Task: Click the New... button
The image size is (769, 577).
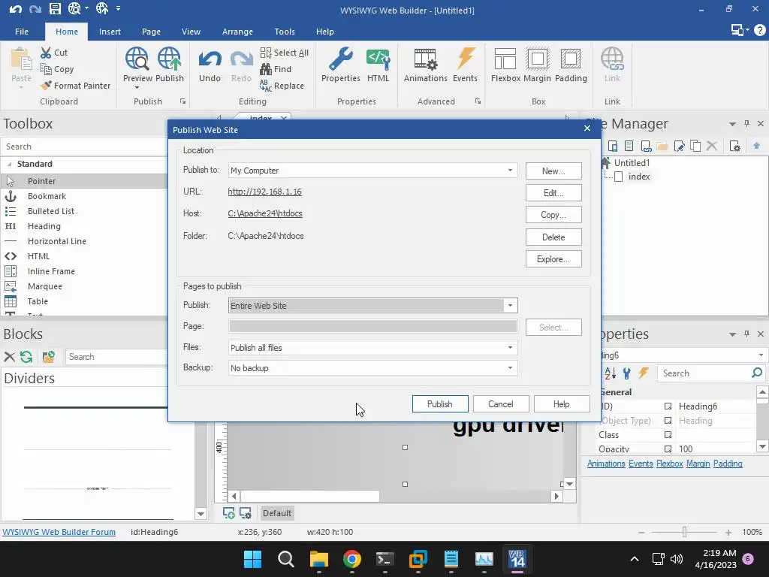Action: (x=553, y=171)
